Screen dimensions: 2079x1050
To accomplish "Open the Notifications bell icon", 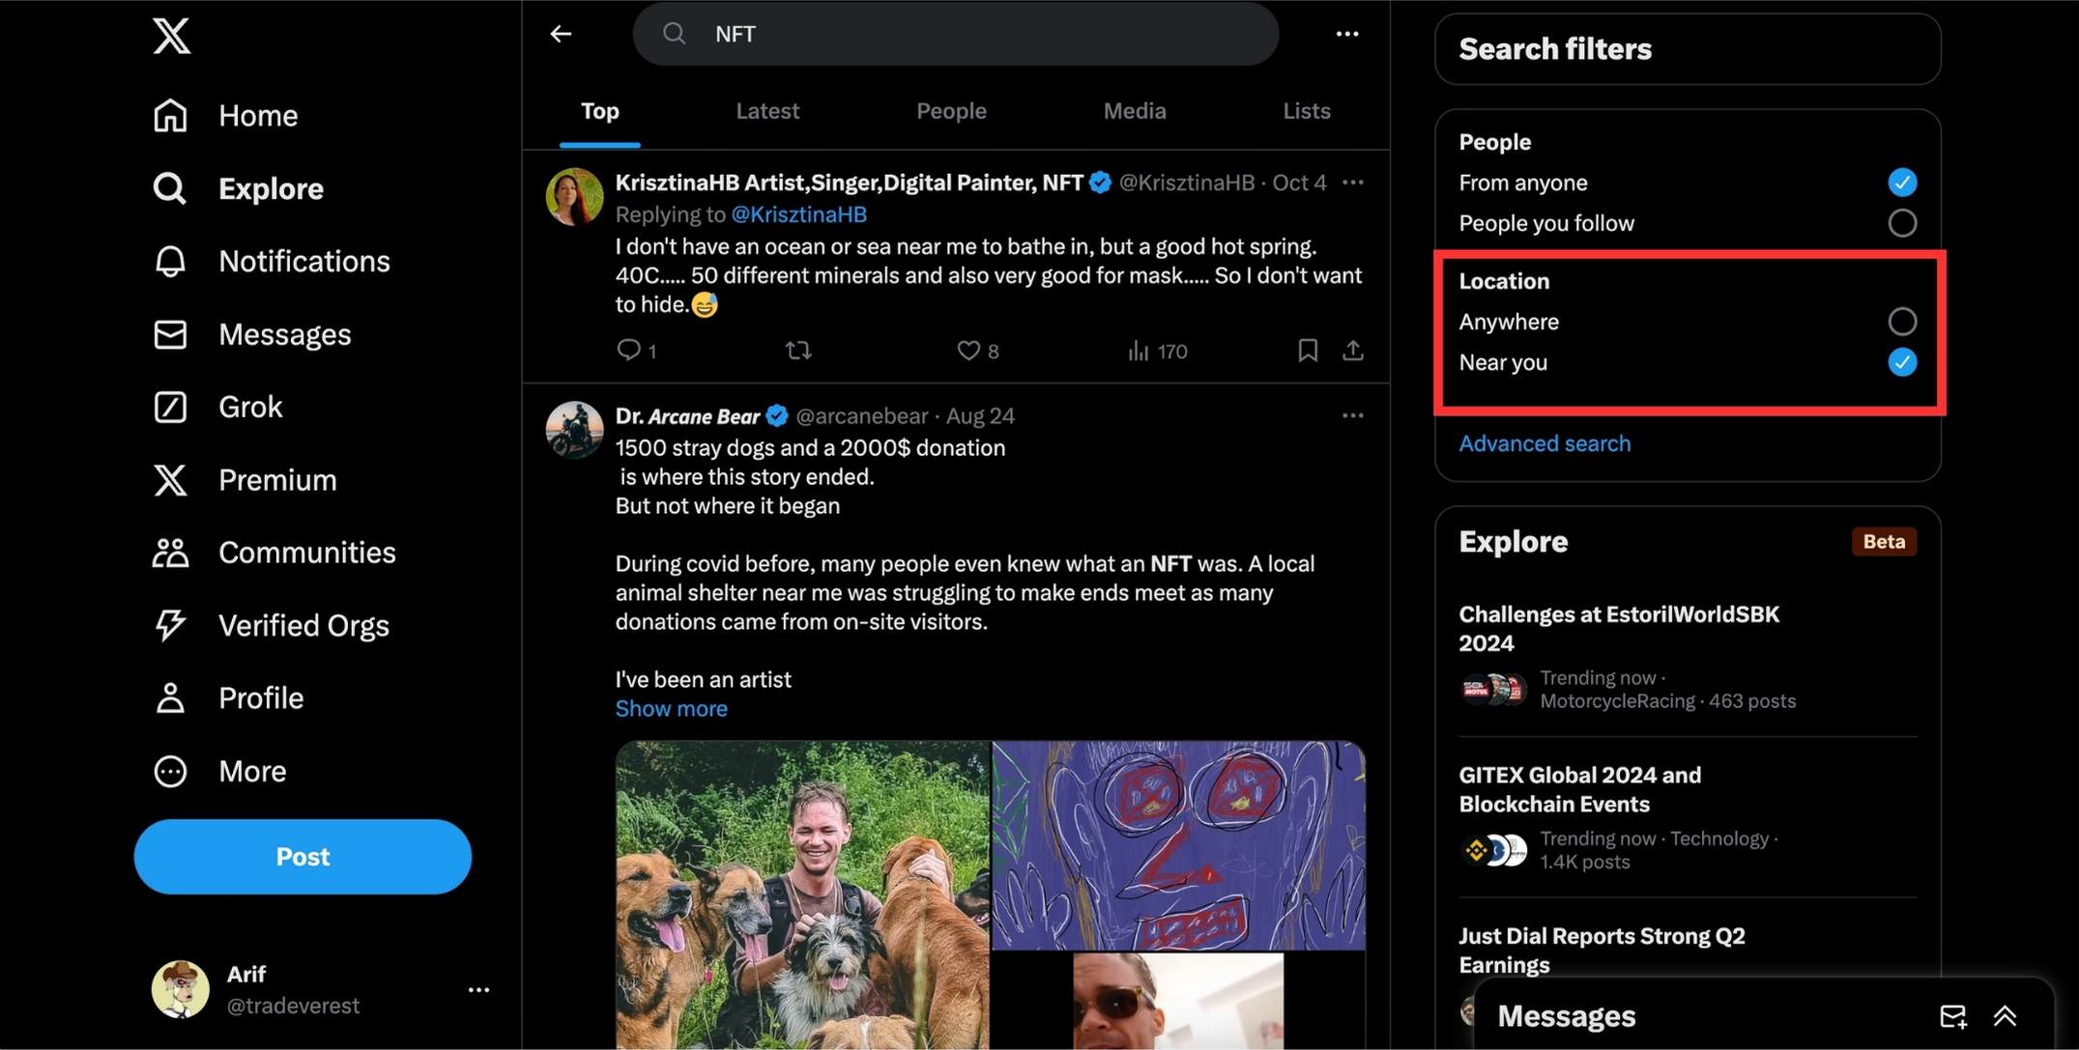I will coord(169,261).
